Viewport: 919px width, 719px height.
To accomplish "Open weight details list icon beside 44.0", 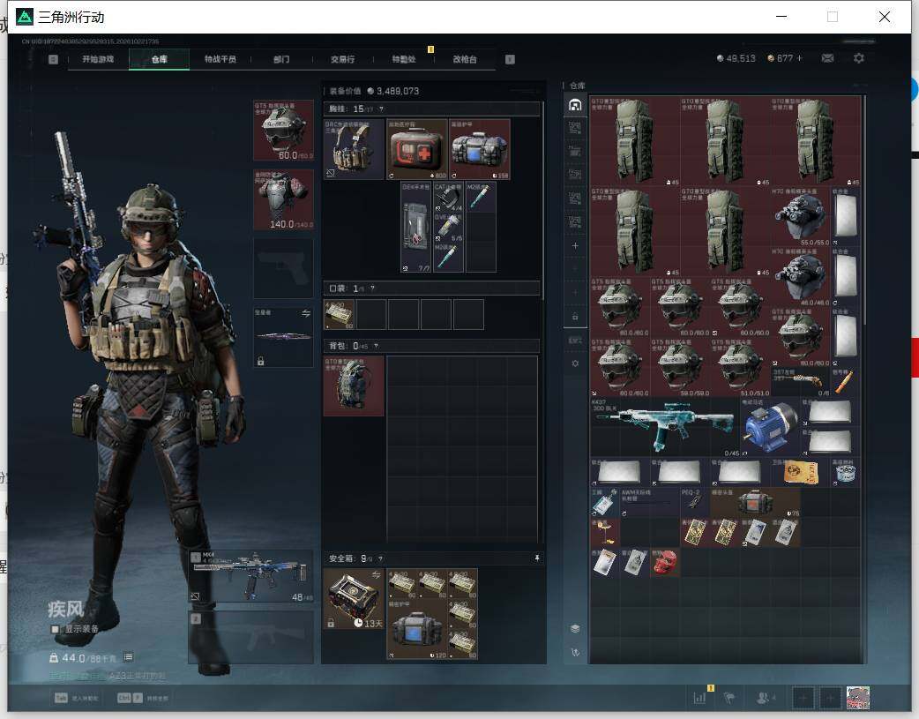I will click(x=129, y=657).
